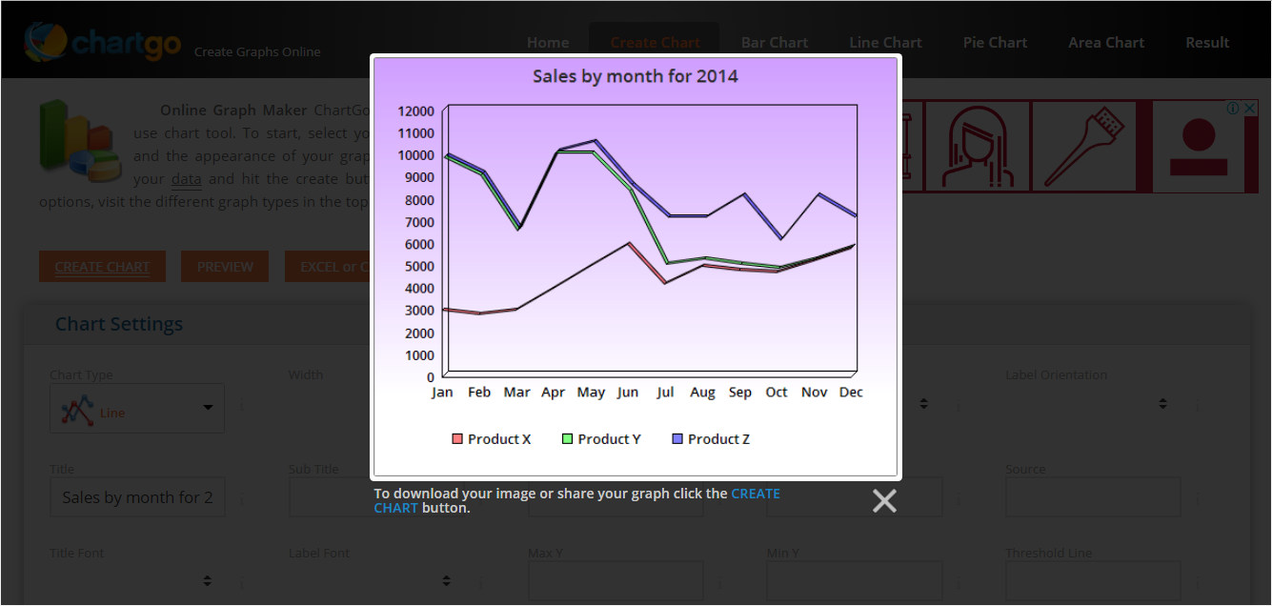Close the advertisement with its X
Viewport: 1272px width, 606px height.
point(1250,109)
